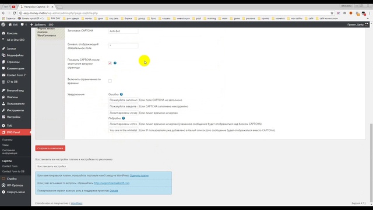Click help icon beside page-load checkbox

[115, 63]
